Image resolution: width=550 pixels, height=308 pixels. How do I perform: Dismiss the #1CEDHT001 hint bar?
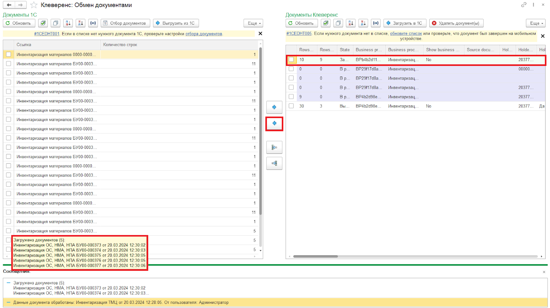260,34
